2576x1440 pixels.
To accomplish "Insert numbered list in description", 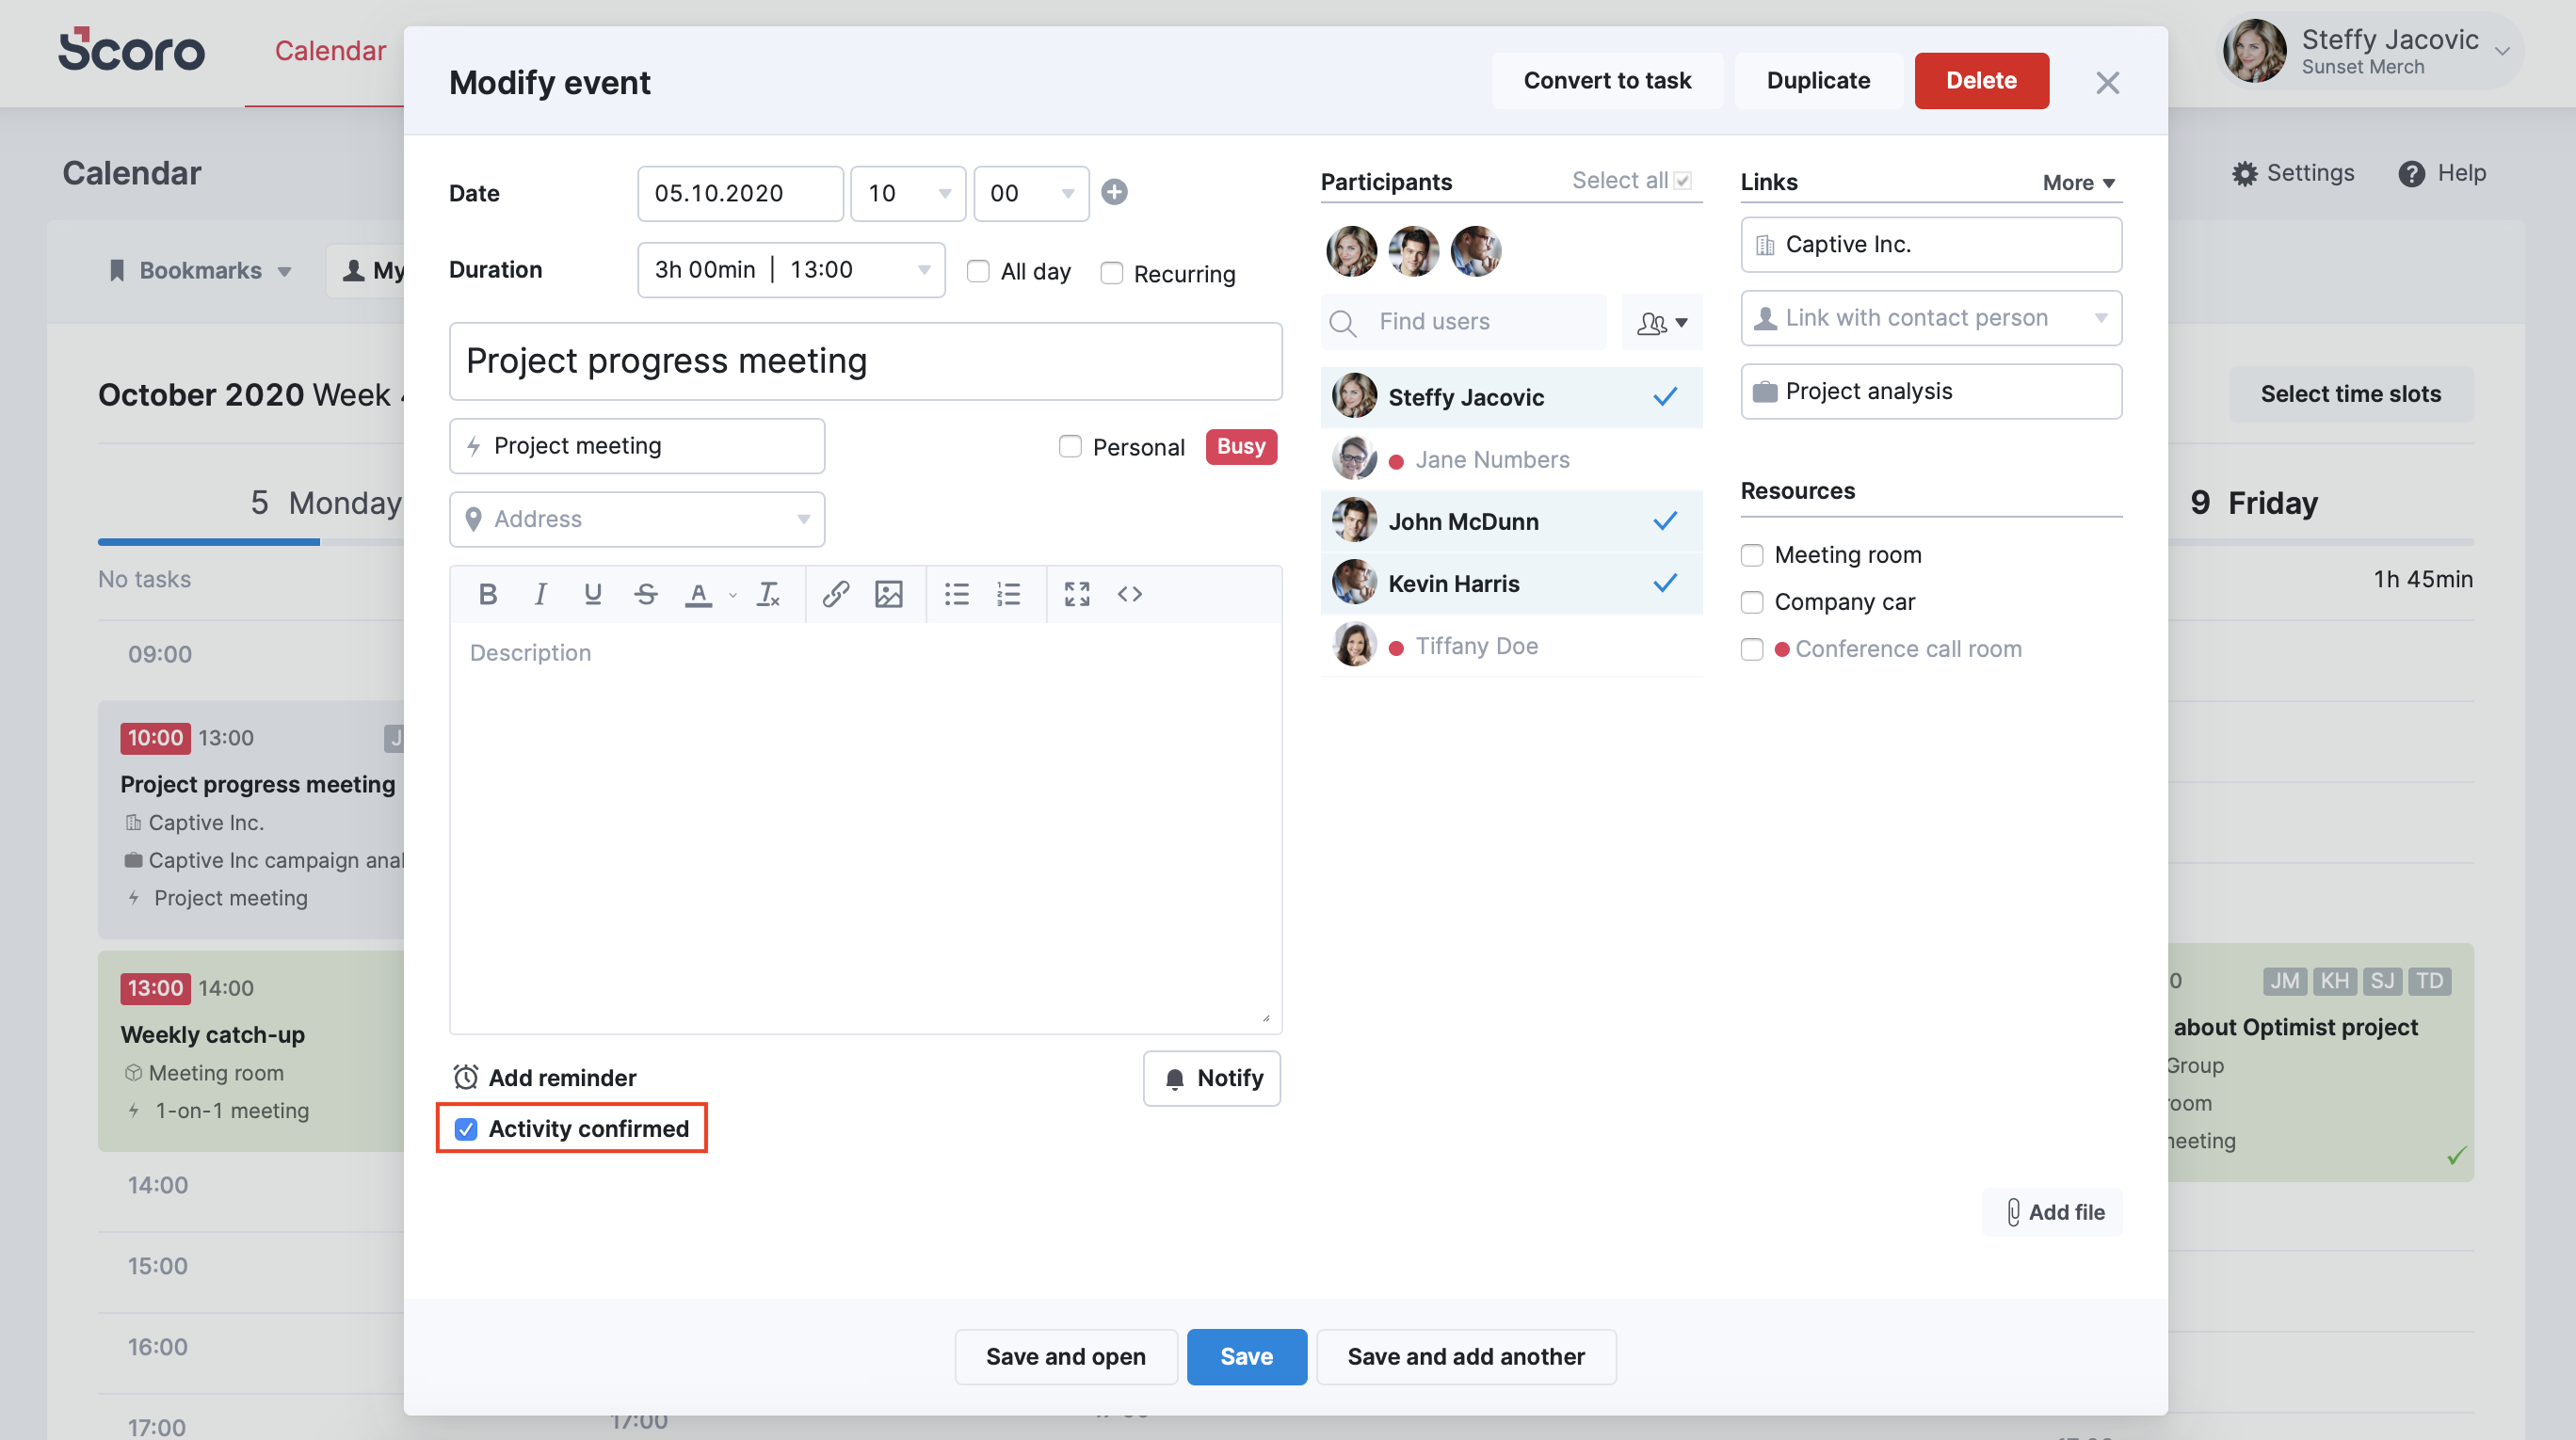I will (x=1008, y=594).
